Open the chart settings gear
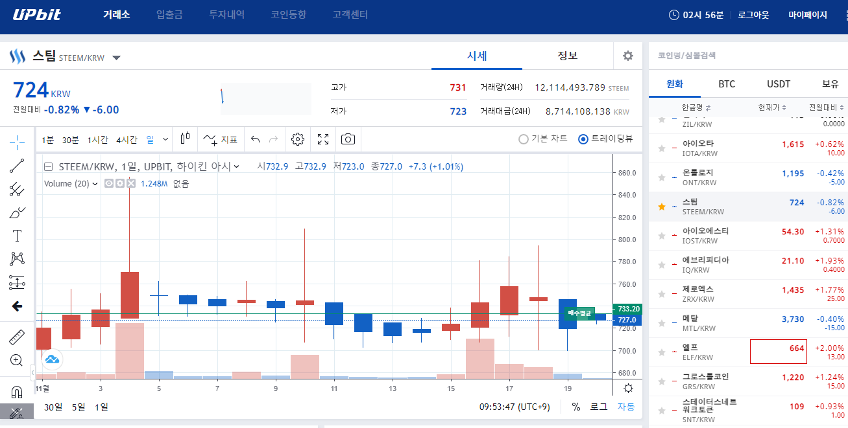 click(298, 139)
